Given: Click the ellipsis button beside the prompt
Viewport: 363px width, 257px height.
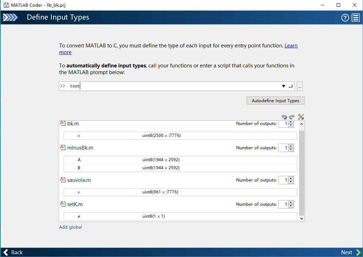Looking at the screenshot, I should pyautogui.click(x=300, y=86).
